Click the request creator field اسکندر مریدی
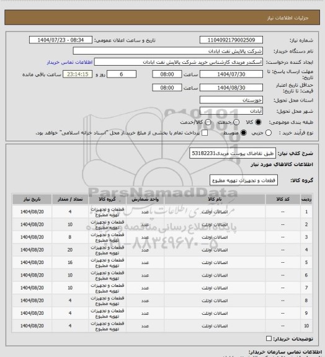The height and width of the screenshot is (357, 325). click(179, 62)
